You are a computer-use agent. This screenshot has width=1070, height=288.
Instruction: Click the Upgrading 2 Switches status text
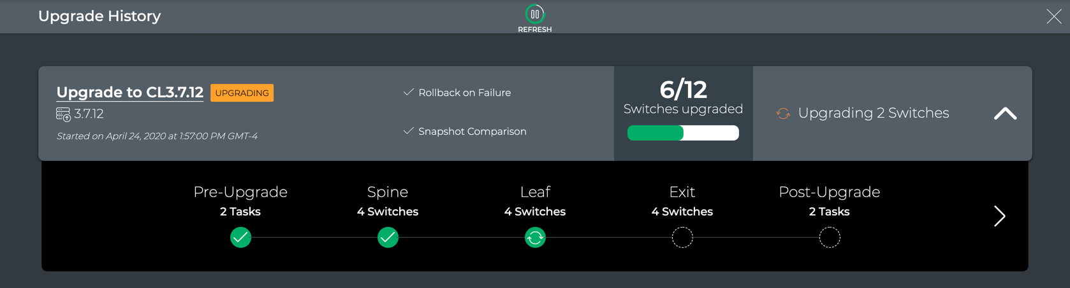tap(873, 113)
